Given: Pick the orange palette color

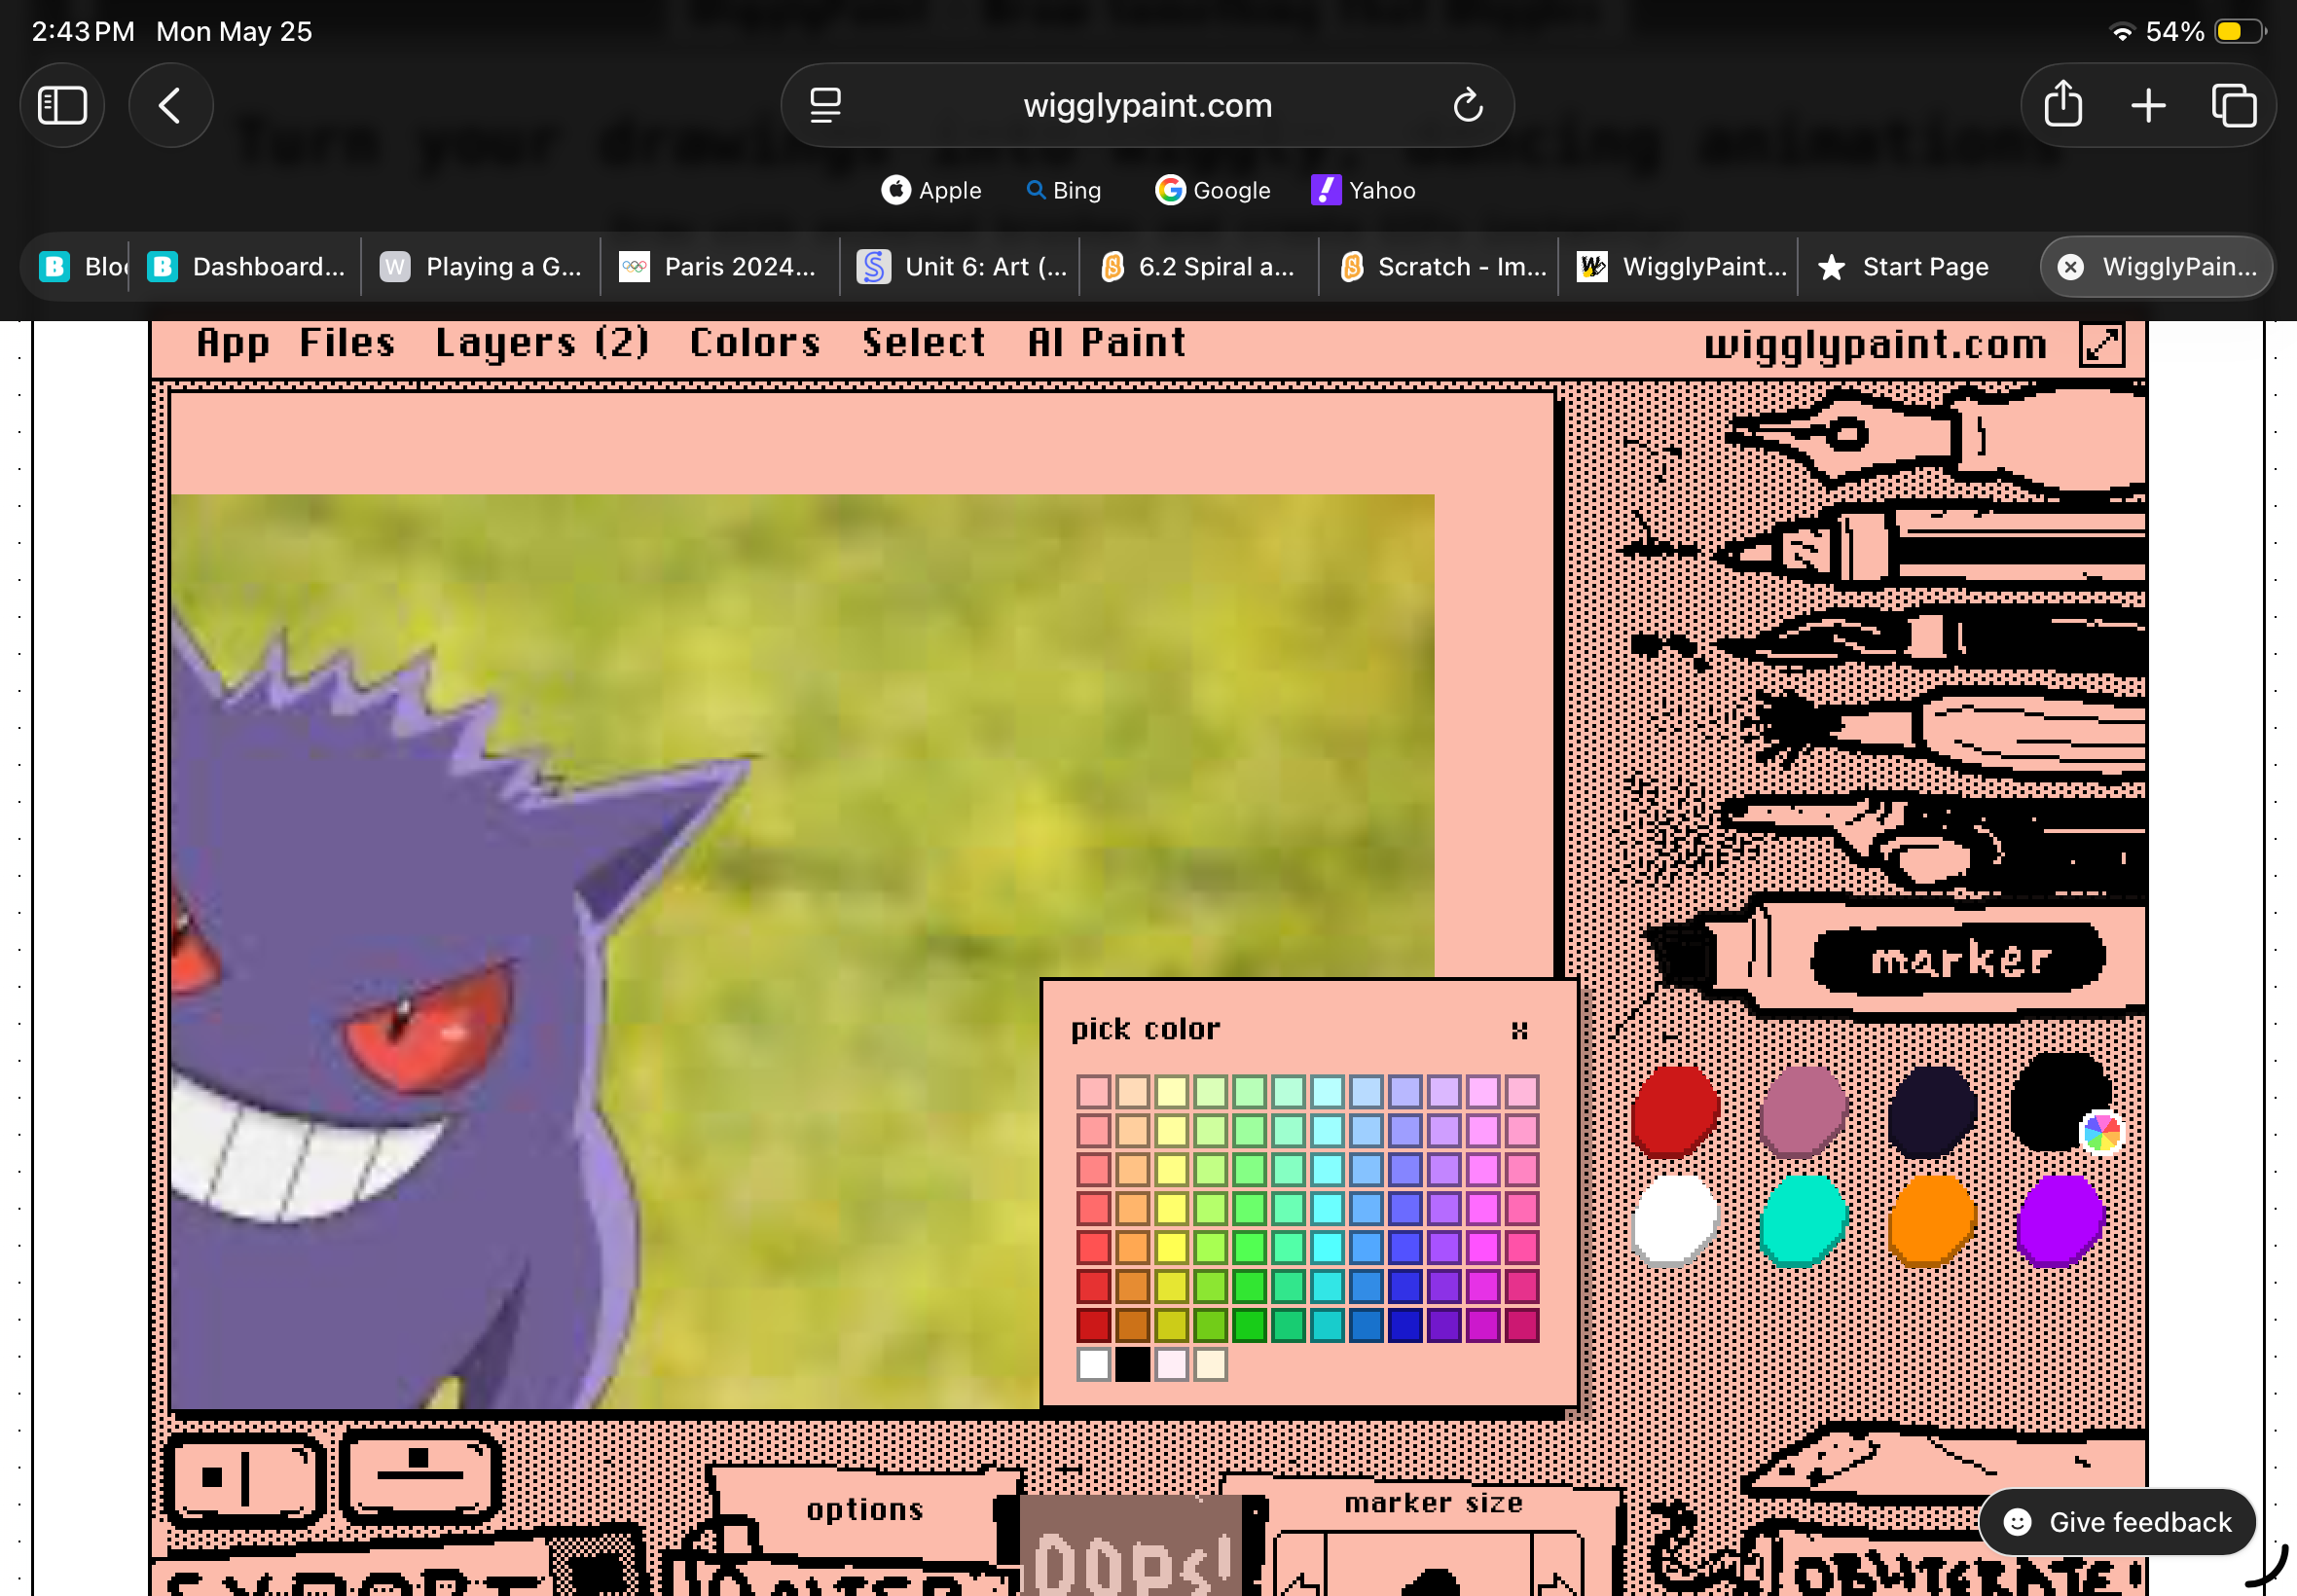Looking at the screenshot, I should point(1932,1220).
